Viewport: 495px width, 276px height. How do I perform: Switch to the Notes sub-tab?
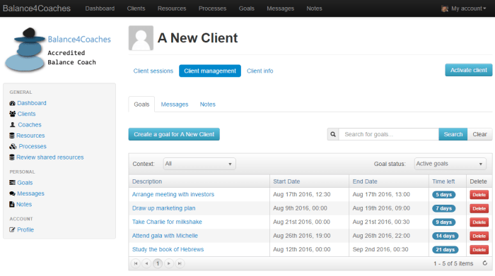click(207, 104)
